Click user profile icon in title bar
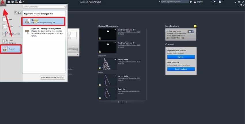This screenshot has height=124, width=245. click(195, 2)
